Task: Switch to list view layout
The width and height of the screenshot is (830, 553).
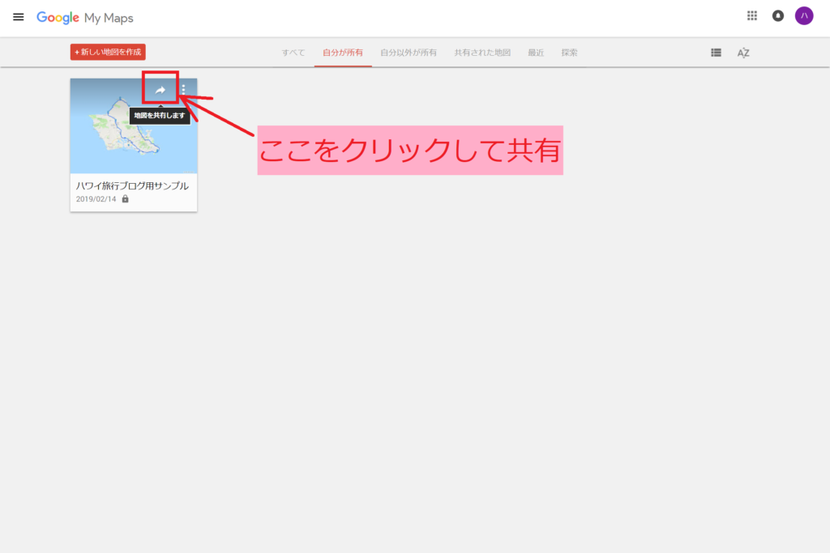Action: coord(716,53)
